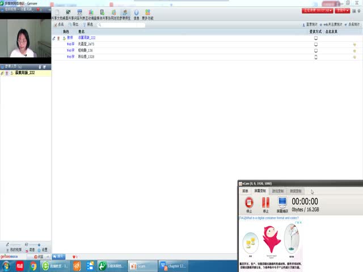Click the 点名 roll call button
Image resolution: width=363 pixels, height=272 pixels.
tap(59, 24)
